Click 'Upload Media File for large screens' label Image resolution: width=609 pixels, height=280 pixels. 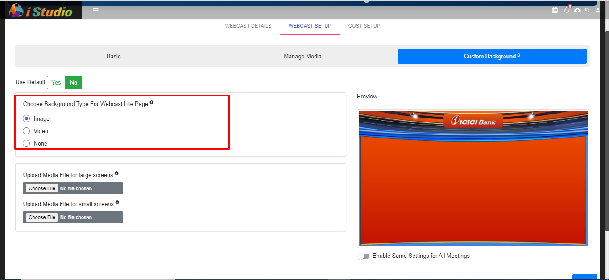coord(68,175)
